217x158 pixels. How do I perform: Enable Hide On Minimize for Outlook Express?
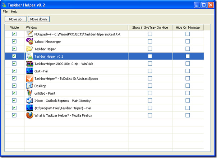(188, 100)
